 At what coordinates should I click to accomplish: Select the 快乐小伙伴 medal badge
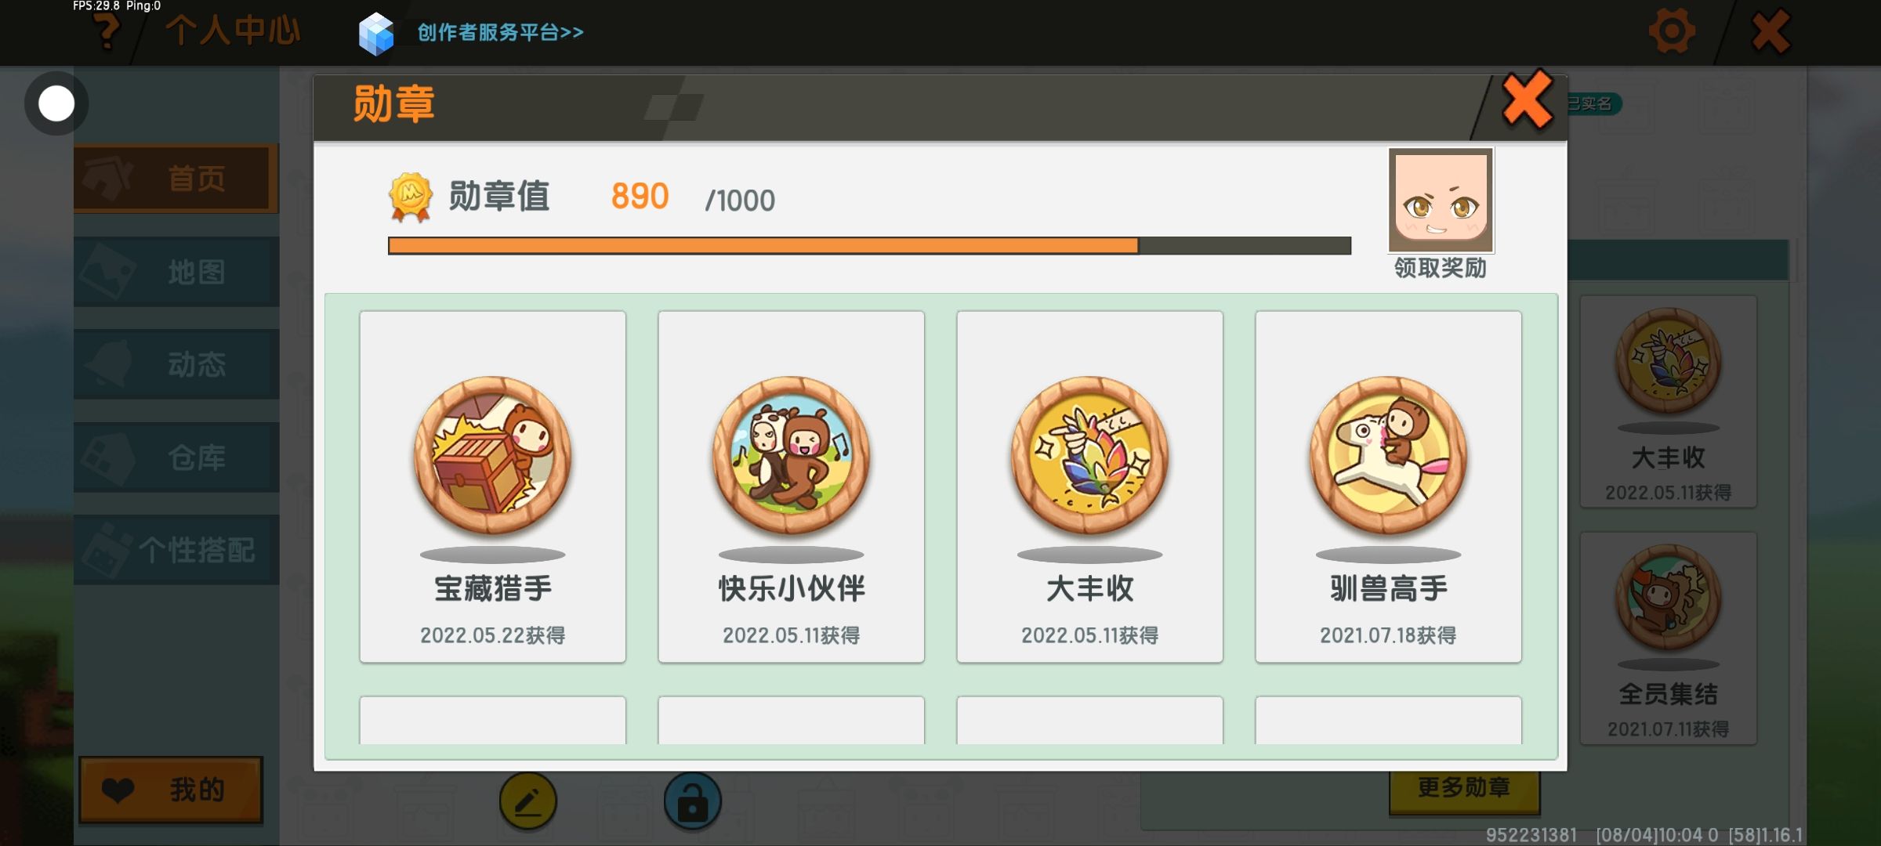[791, 486]
